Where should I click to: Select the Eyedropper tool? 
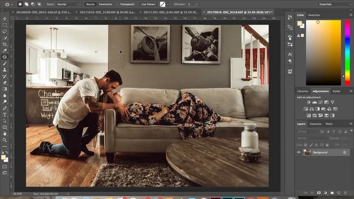pos(4,50)
